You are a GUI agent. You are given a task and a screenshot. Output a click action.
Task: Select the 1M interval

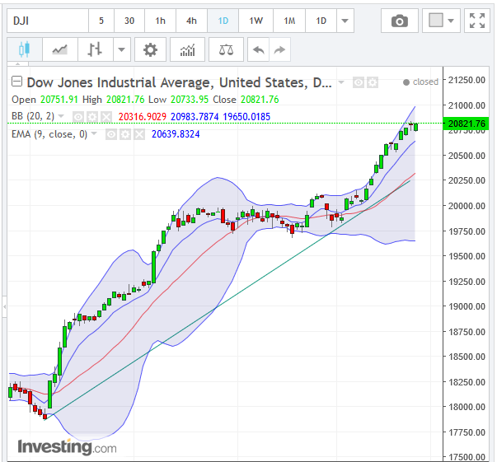(289, 21)
